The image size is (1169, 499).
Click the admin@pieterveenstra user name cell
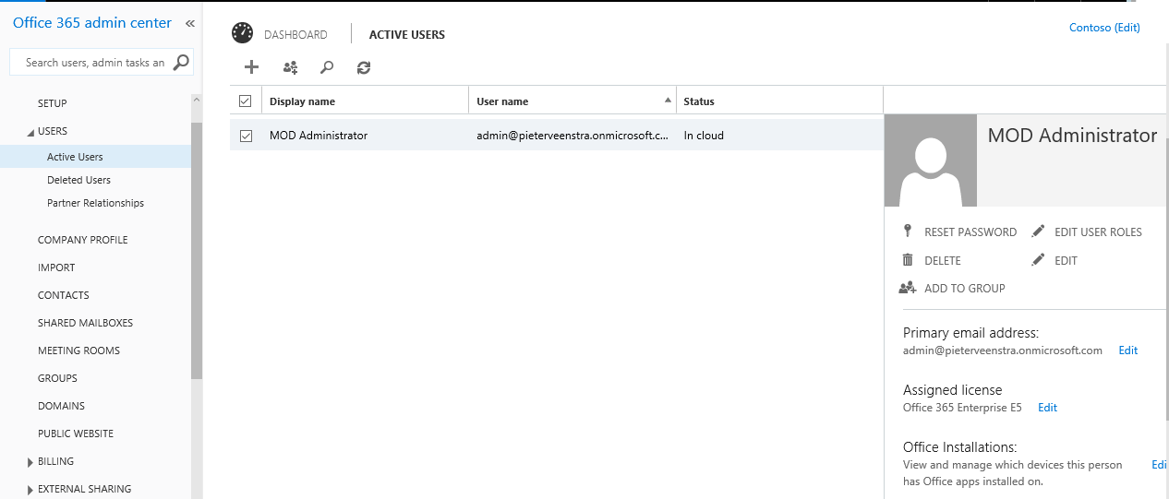[572, 136]
